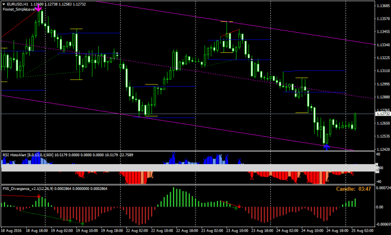Select last green bar in FXS_Divergence histogram
This screenshot has height=235, width=391.
pyautogui.click(x=355, y=202)
